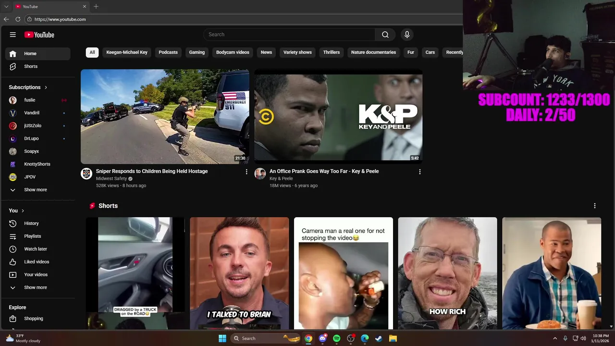Open Playlists in the sidebar

37,236
